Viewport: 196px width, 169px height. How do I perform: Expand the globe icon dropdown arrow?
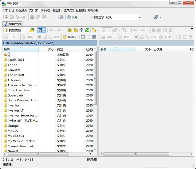tap(160, 17)
